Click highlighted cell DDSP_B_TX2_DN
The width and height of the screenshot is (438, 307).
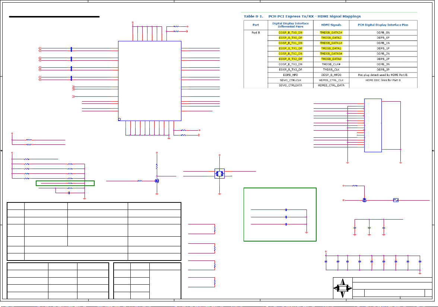click(291, 54)
